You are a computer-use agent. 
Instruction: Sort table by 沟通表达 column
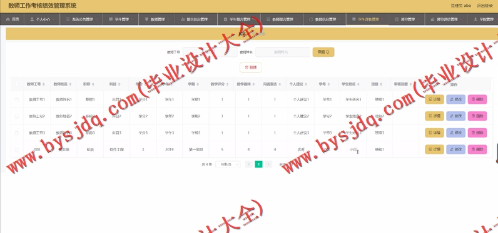click(280, 84)
